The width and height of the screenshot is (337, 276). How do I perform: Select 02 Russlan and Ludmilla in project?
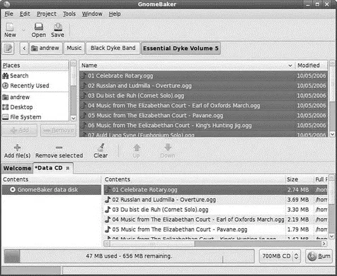(215, 200)
